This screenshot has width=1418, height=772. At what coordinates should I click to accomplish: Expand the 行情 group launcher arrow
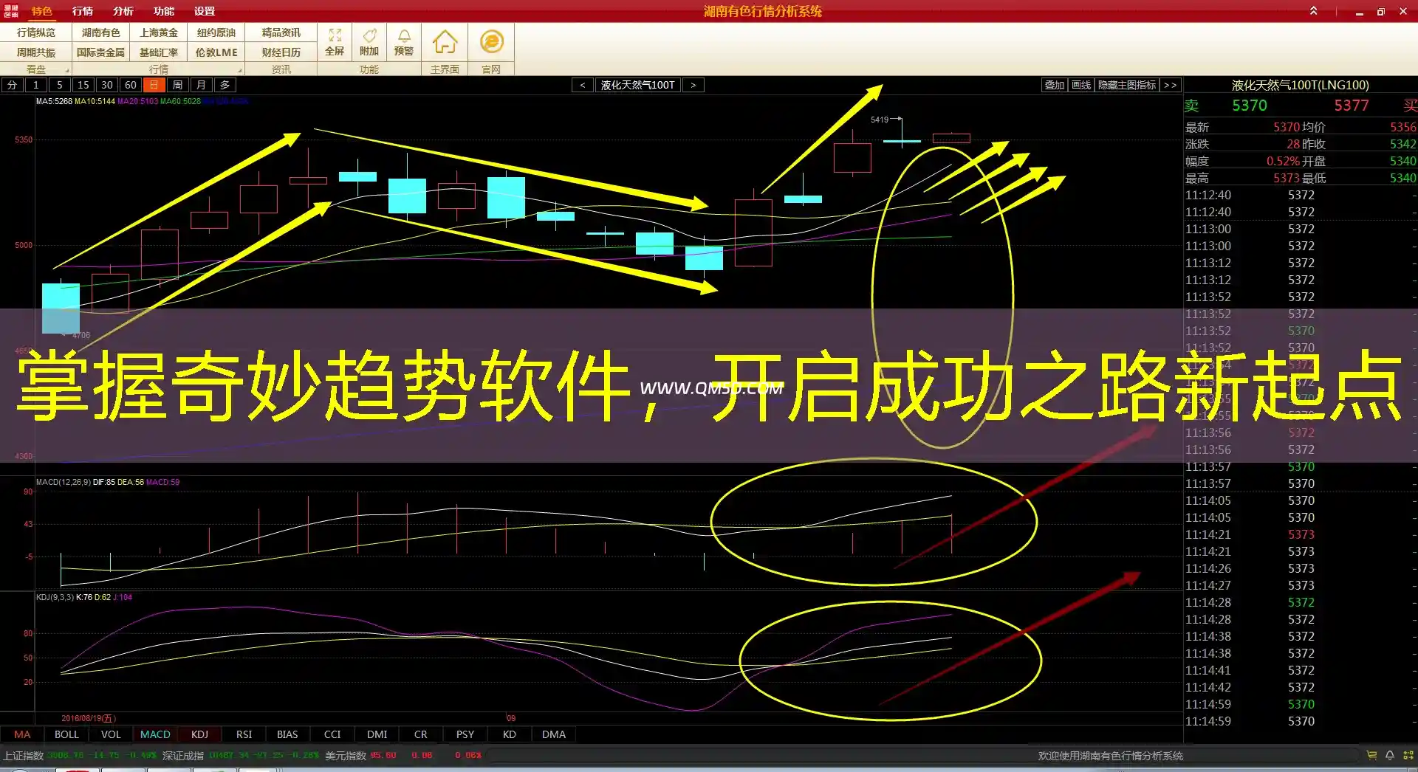239,70
